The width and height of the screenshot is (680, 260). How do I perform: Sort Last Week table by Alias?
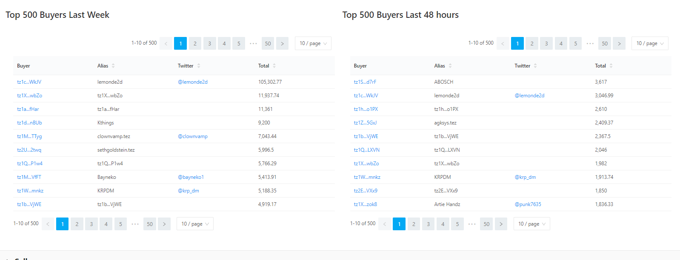(106, 66)
